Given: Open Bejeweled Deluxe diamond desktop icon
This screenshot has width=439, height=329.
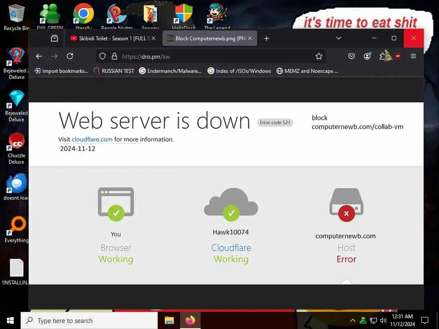Looking at the screenshot, I should (16, 106).
